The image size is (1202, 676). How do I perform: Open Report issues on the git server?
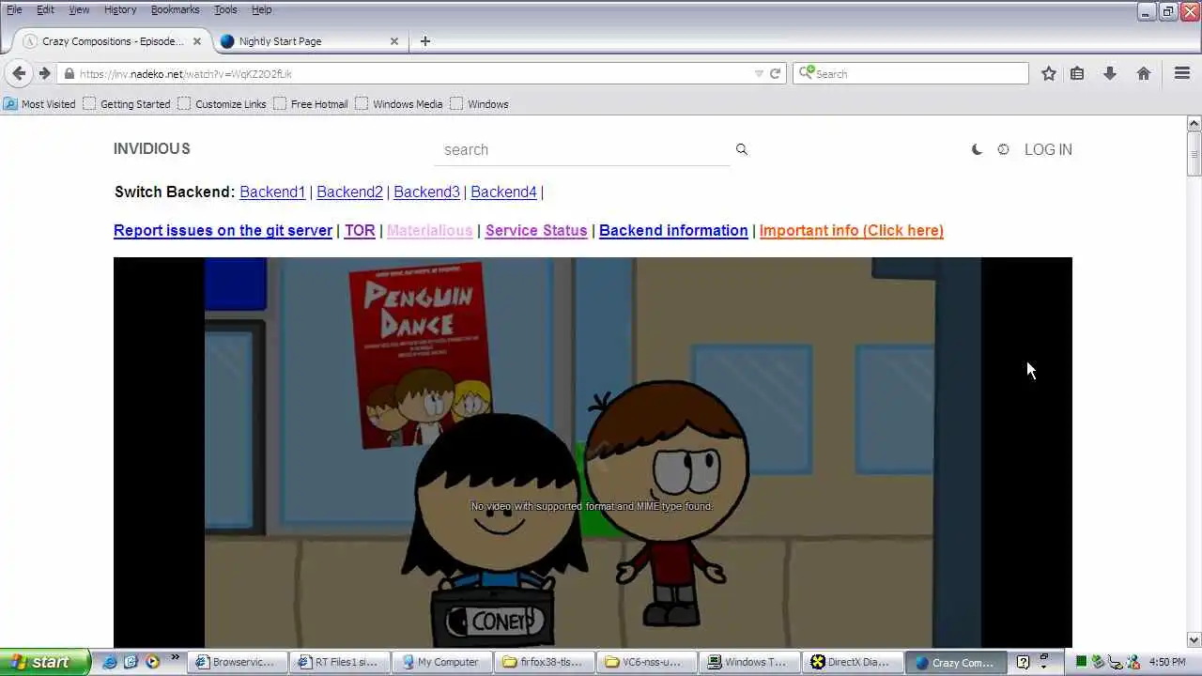pyautogui.click(x=223, y=230)
